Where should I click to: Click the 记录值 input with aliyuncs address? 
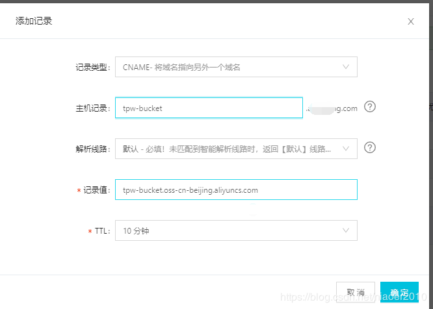(x=235, y=190)
